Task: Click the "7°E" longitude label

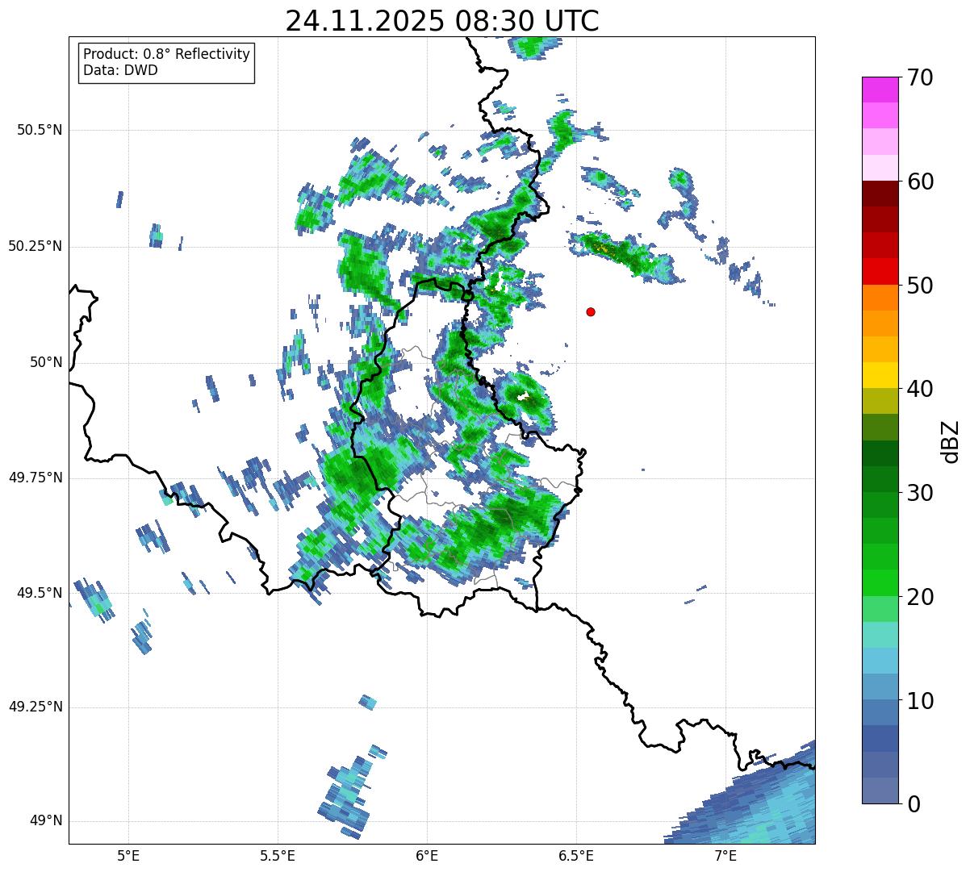Action: 725,855
